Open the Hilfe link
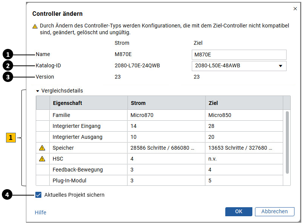This screenshot has width=302, height=223. 41,212
